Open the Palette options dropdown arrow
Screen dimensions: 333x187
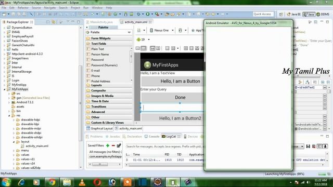point(129,32)
